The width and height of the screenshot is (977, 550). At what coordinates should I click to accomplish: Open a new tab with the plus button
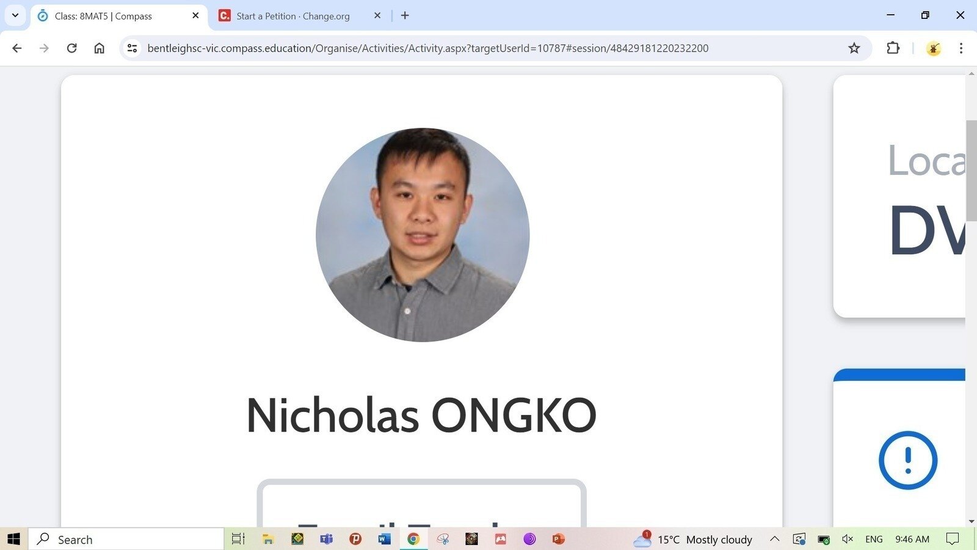click(404, 15)
